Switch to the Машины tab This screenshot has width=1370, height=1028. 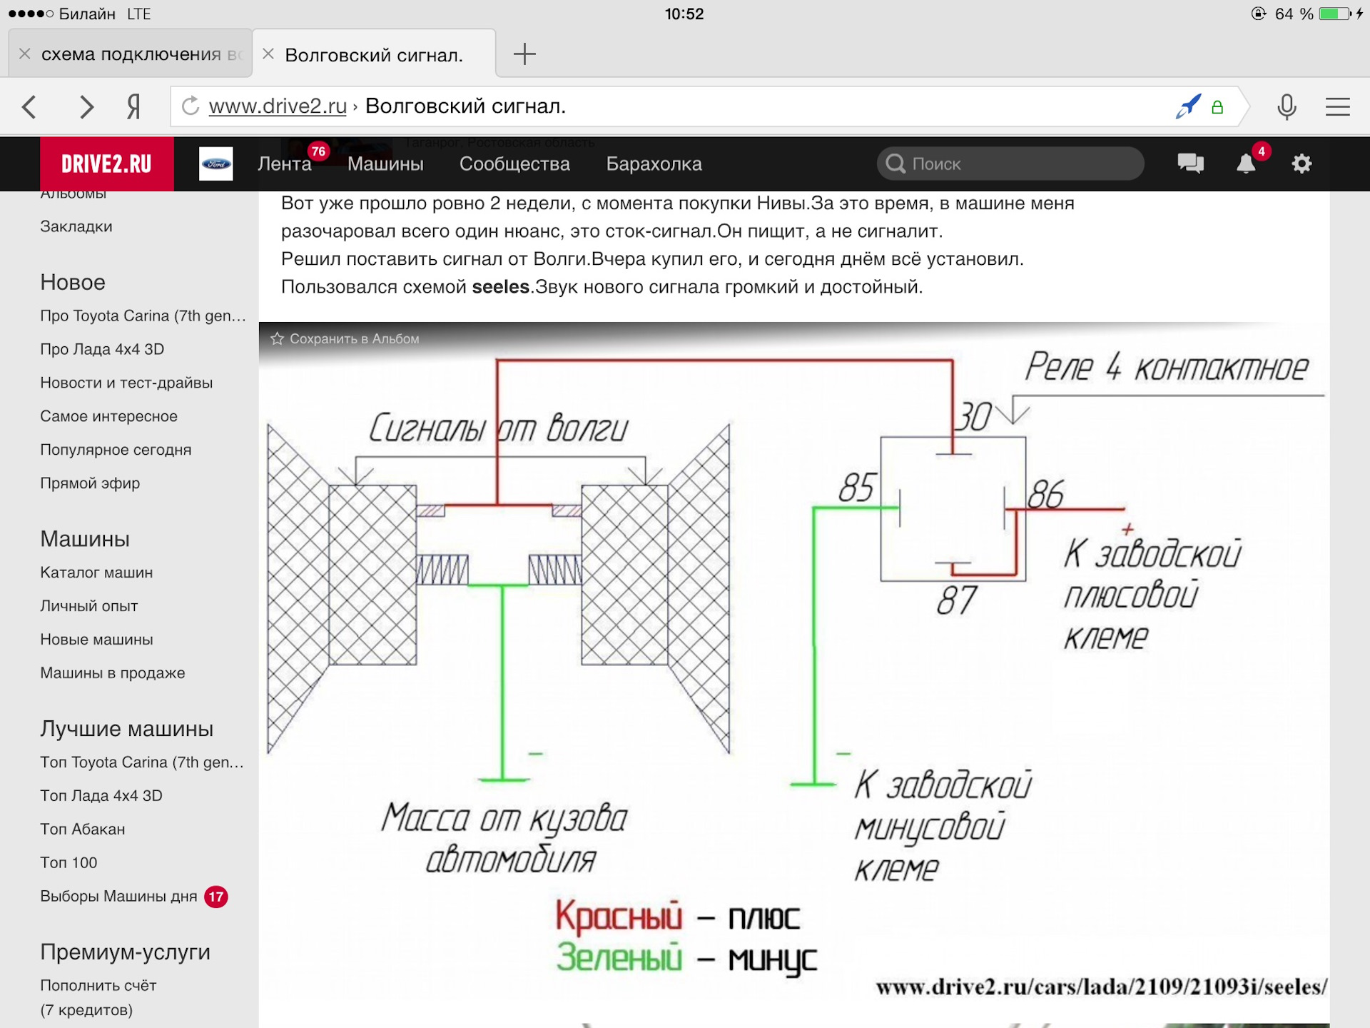385,164
